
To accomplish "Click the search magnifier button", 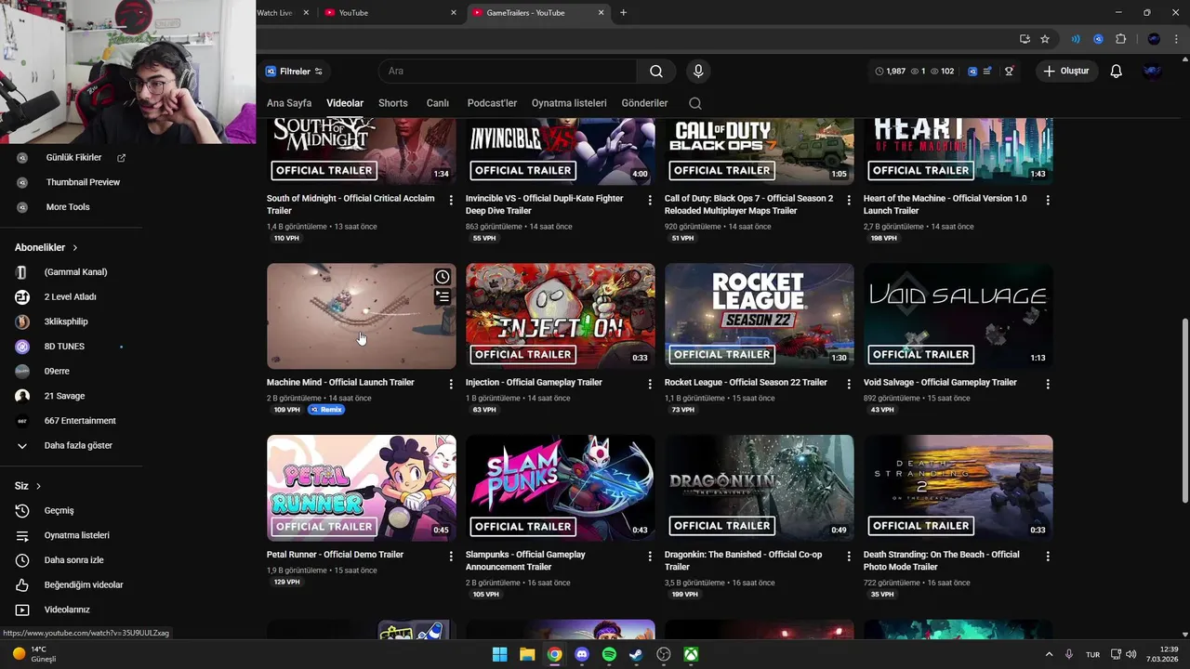I will point(656,72).
